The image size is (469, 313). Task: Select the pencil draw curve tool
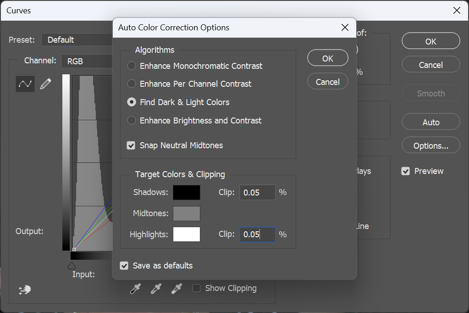pyautogui.click(x=45, y=84)
